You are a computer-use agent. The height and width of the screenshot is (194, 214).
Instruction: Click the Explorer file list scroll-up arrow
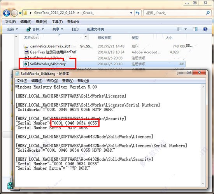point(16,37)
